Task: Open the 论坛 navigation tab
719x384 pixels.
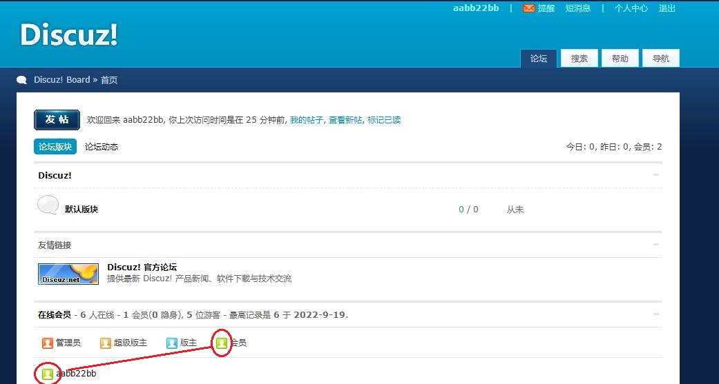Action: [x=539, y=59]
